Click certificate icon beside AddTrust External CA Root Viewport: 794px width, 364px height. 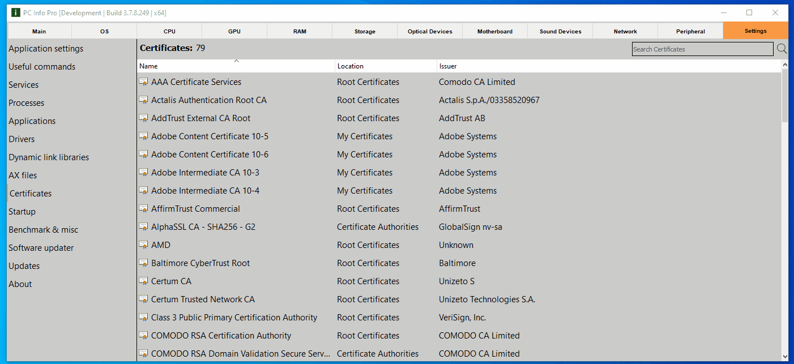pos(144,118)
